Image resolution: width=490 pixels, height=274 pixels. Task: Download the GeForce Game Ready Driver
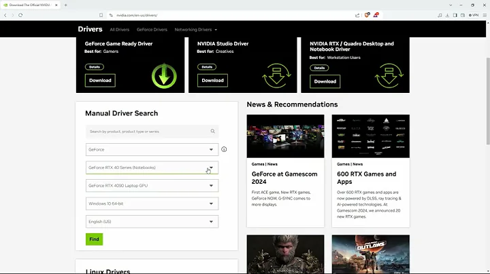100,80
